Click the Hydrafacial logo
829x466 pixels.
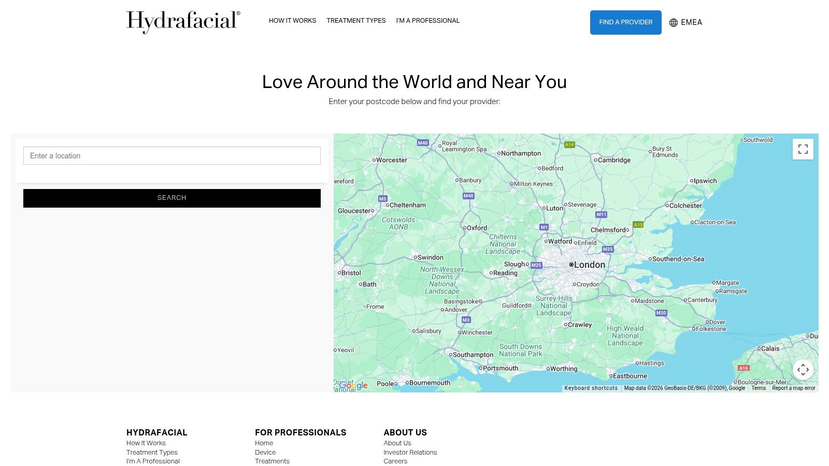pos(183,22)
